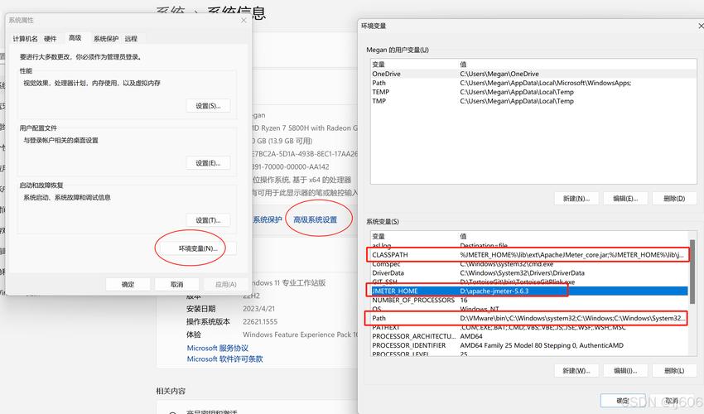This screenshot has width=704, height=414.
Task: Click 编辑(I)... for system variables
Action: tap(625, 371)
